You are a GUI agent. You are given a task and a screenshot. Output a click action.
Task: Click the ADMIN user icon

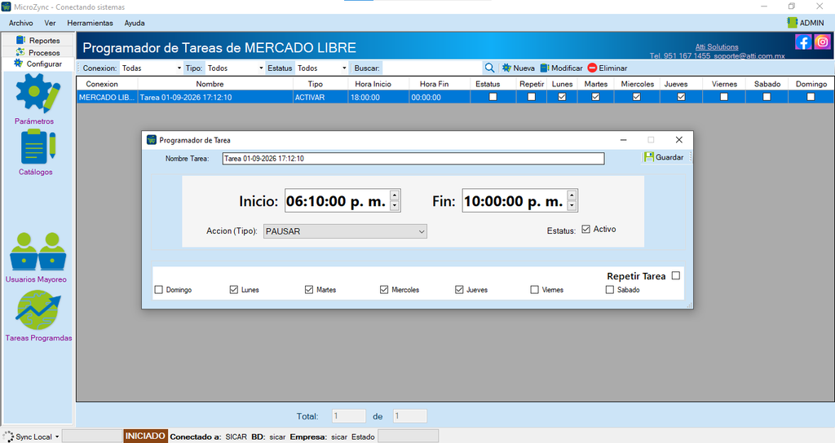click(x=792, y=23)
